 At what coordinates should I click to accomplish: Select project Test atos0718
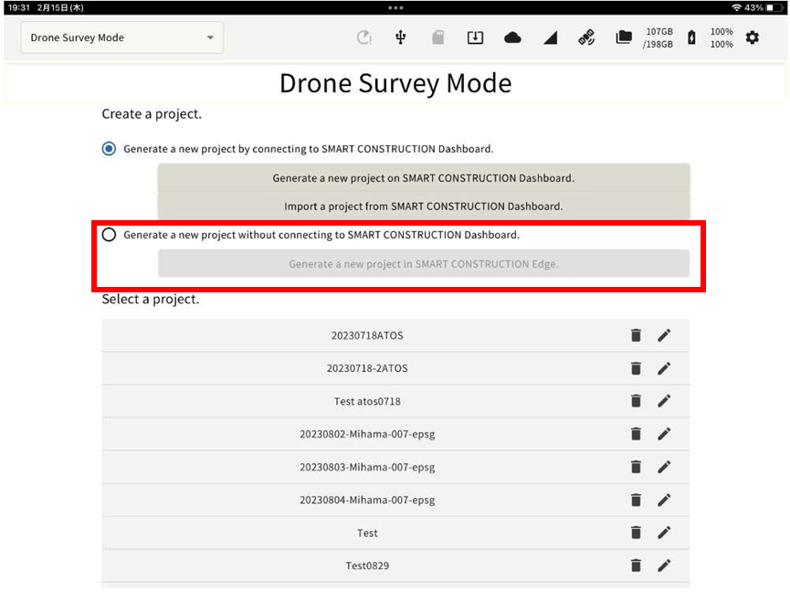(367, 402)
